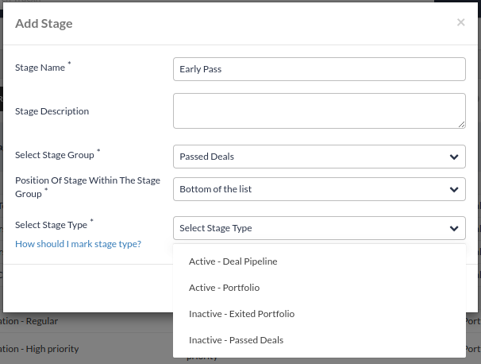Close the Add Stage dialog
The height and width of the screenshot is (364, 481).
(460, 23)
